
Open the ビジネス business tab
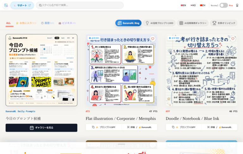(67, 23)
